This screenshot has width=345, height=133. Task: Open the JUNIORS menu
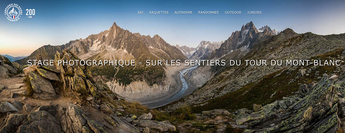click(254, 12)
